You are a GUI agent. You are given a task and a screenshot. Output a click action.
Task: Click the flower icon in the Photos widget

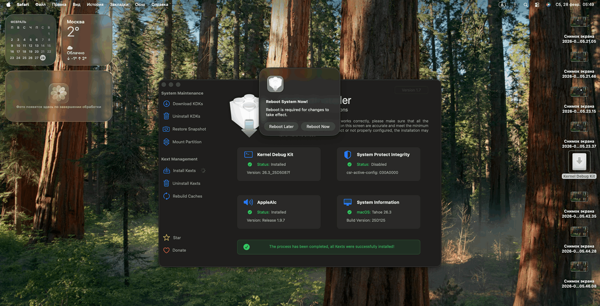click(59, 93)
